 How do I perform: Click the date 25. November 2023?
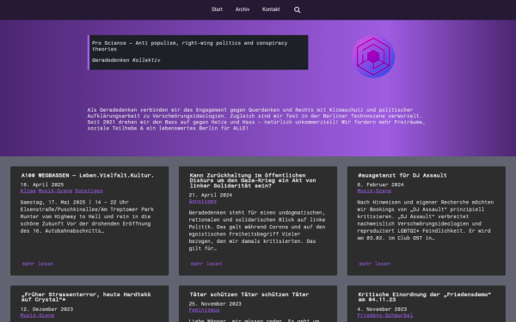(215, 304)
